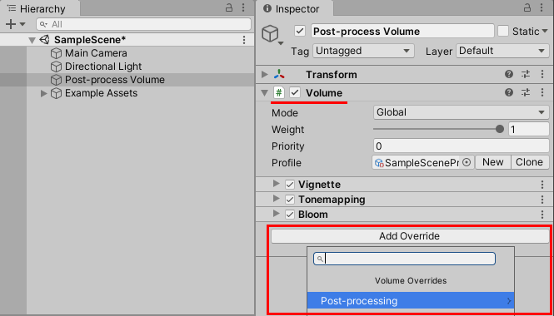Open the Mode dropdown showing Global

click(461, 112)
